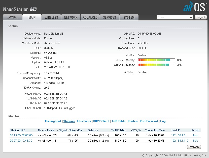
Task: Open station MAC 00:27:22:10:48:C0 details
Action: coord(21,141)
